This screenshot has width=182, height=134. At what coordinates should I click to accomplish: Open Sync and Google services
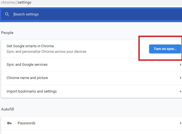point(91,65)
